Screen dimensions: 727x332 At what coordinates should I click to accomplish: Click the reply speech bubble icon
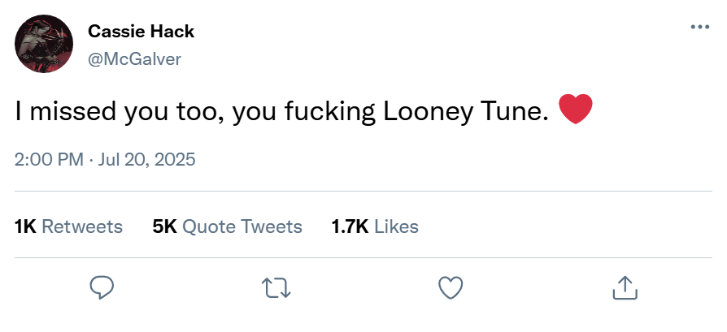click(x=102, y=287)
